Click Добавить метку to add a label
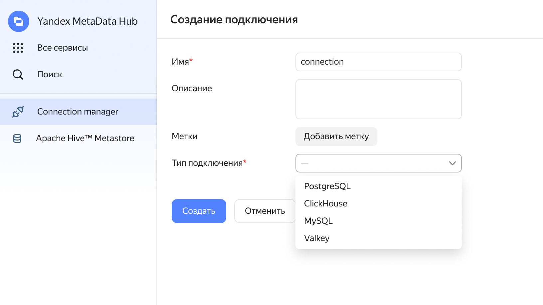Viewport: 543px width, 305px height. tap(336, 137)
